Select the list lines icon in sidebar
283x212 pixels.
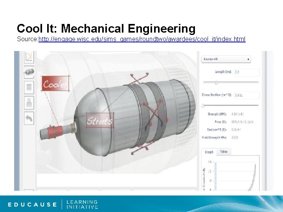pos(29,87)
